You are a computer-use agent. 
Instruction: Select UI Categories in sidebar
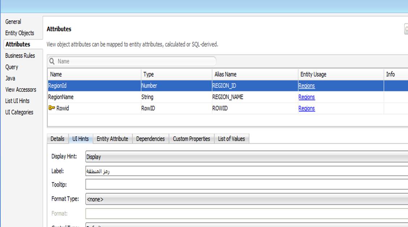[19, 112]
